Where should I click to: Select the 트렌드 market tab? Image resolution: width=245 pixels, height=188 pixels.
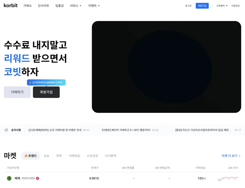point(31,156)
